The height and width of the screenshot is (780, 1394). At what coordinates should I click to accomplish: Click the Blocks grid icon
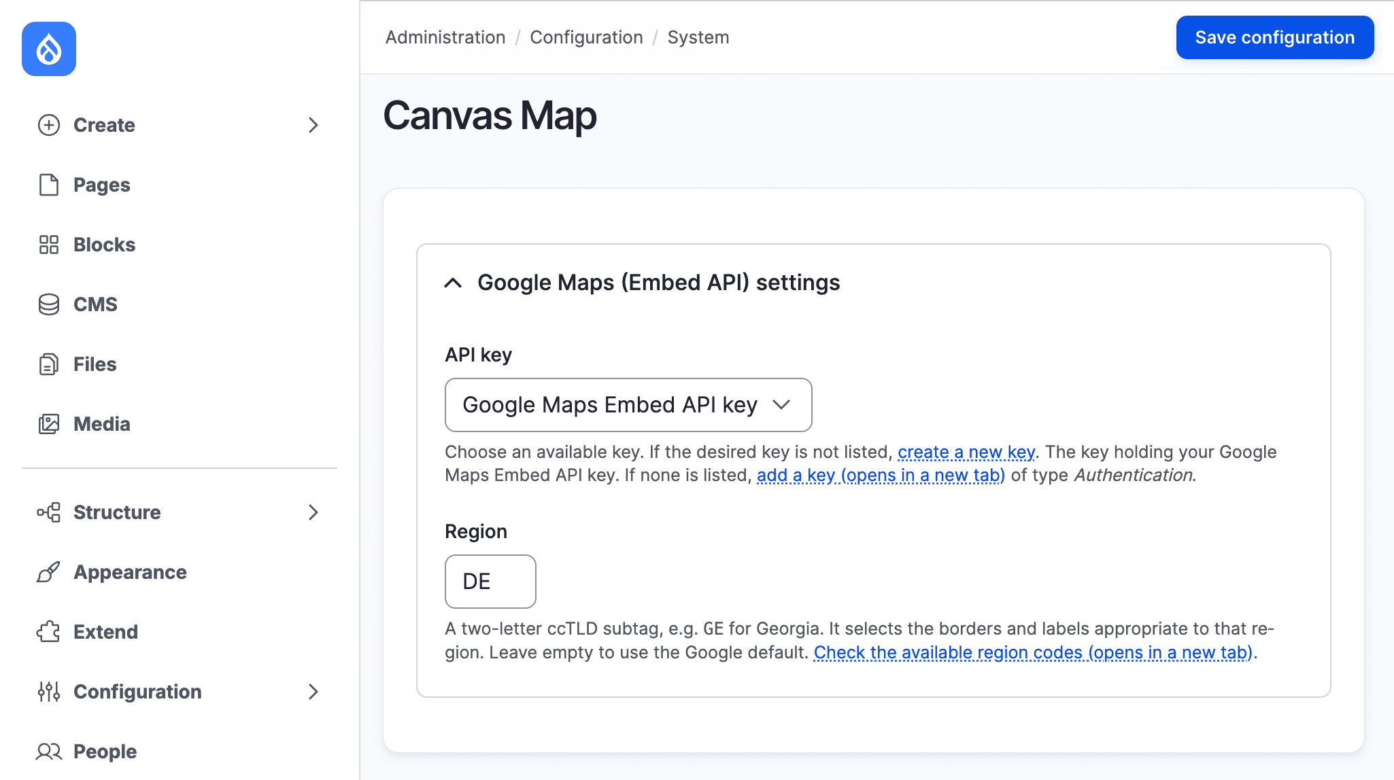point(49,245)
